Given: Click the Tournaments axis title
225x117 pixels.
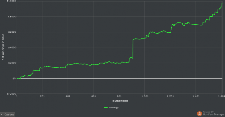Looking at the screenshot, I should click(x=120, y=101).
